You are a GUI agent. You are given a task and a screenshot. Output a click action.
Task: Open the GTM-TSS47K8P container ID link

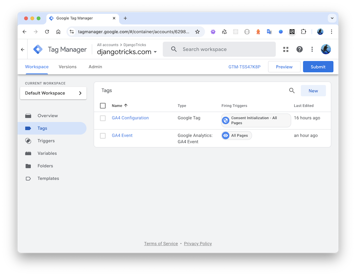[245, 67]
